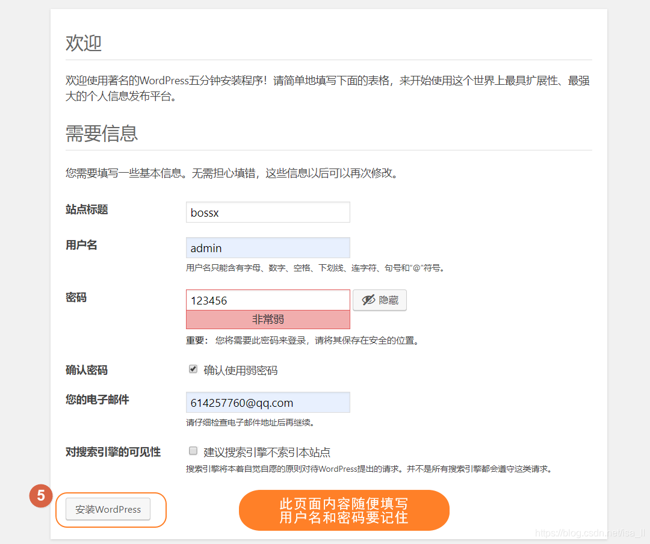Click the 隐藏 button to hide password
The image size is (650, 544).
[380, 300]
